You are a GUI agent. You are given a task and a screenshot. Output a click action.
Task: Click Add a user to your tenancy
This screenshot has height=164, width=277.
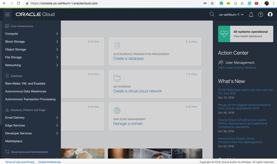[237, 67]
